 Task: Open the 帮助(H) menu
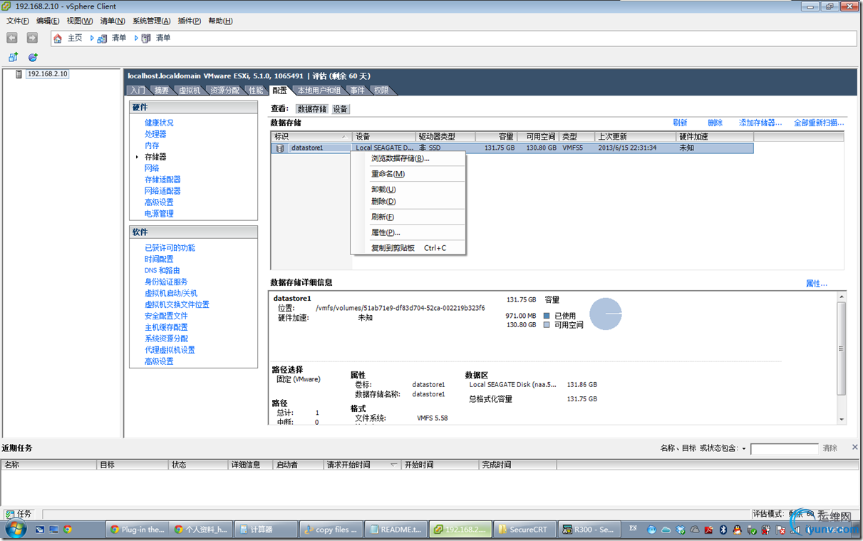[x=220, y=21]
